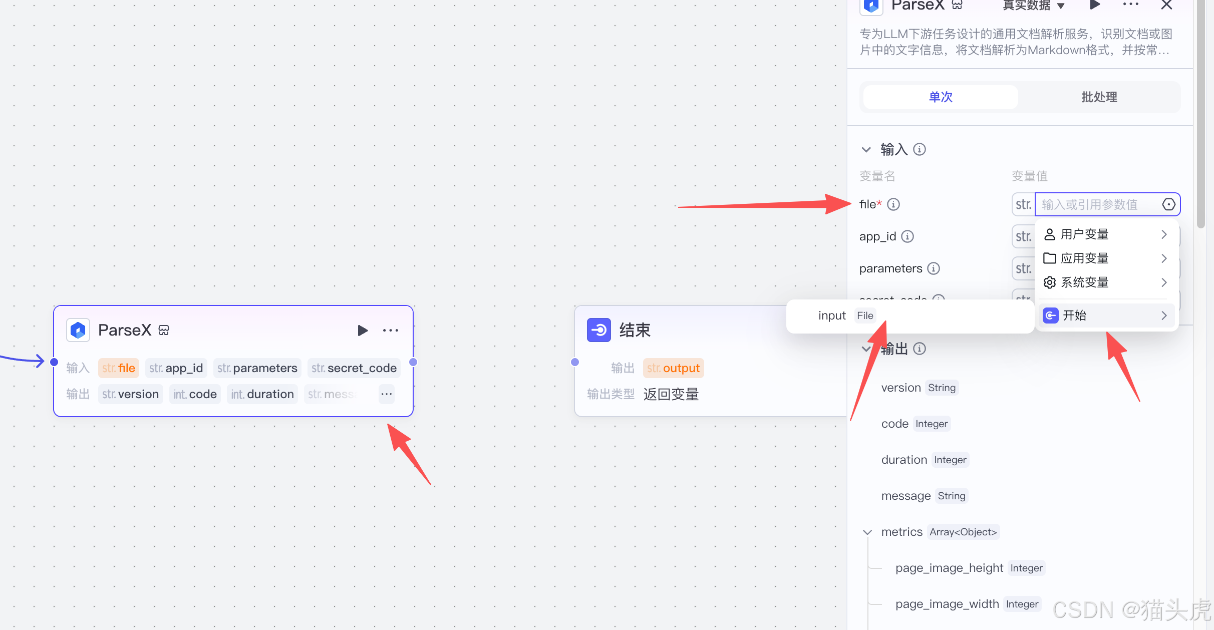Switch to 批处理 batch mode
Screen dimensions: 1214x630
pos(1099,97)
